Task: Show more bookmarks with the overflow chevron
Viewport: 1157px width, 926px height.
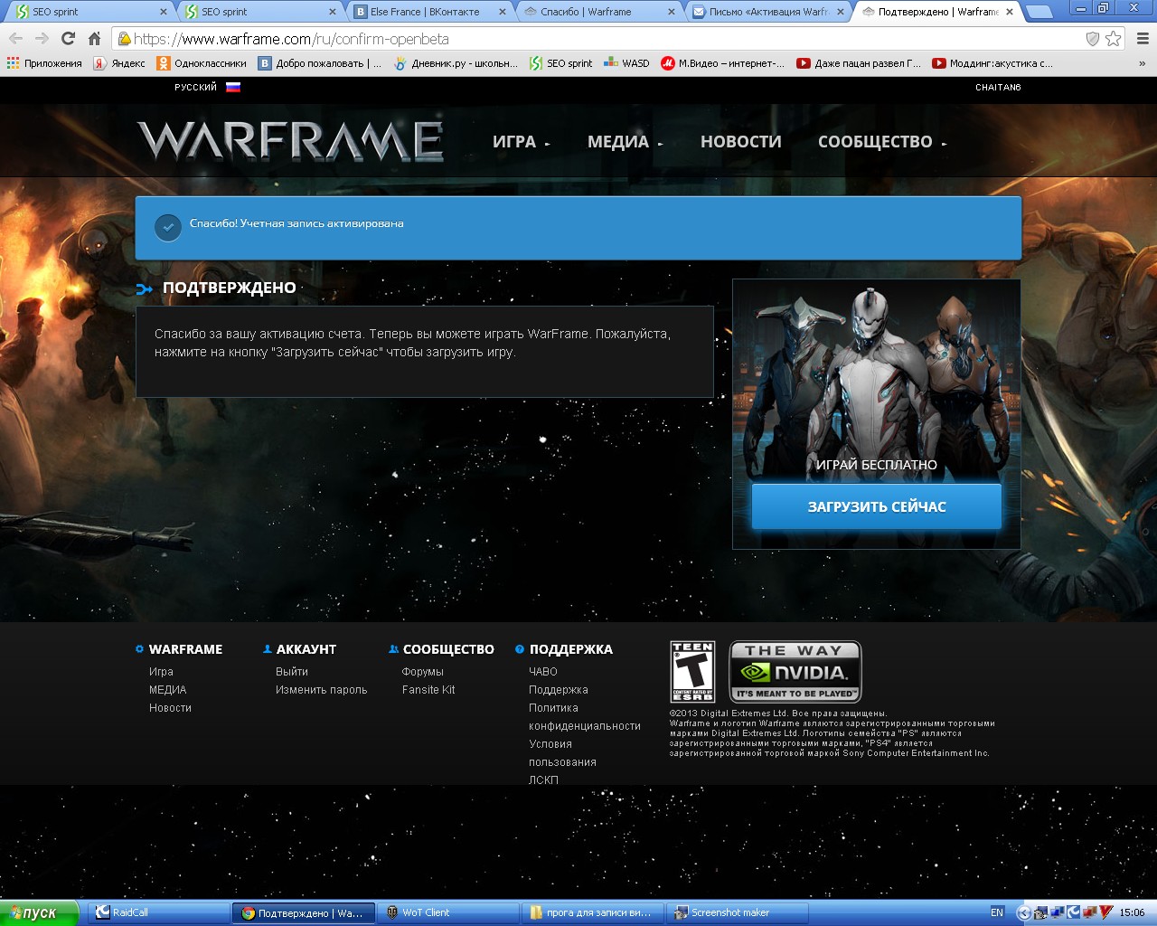Action: (1143, 63)
